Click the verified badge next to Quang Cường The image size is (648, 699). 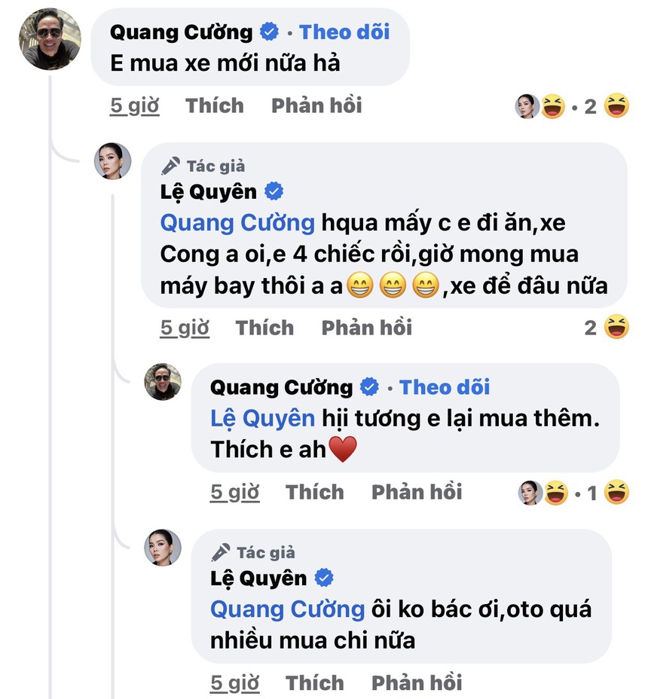pyautogui.click(x=268, y=32)
